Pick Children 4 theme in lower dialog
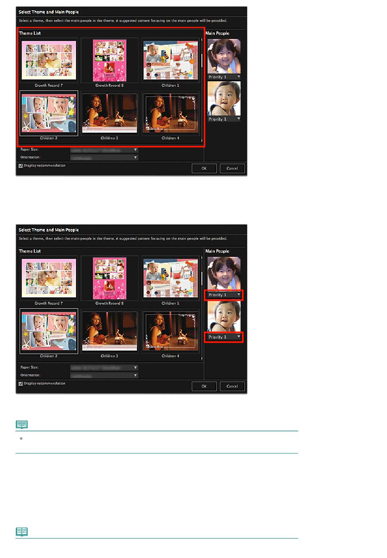387x558 pixels. [x=170, y=332]
